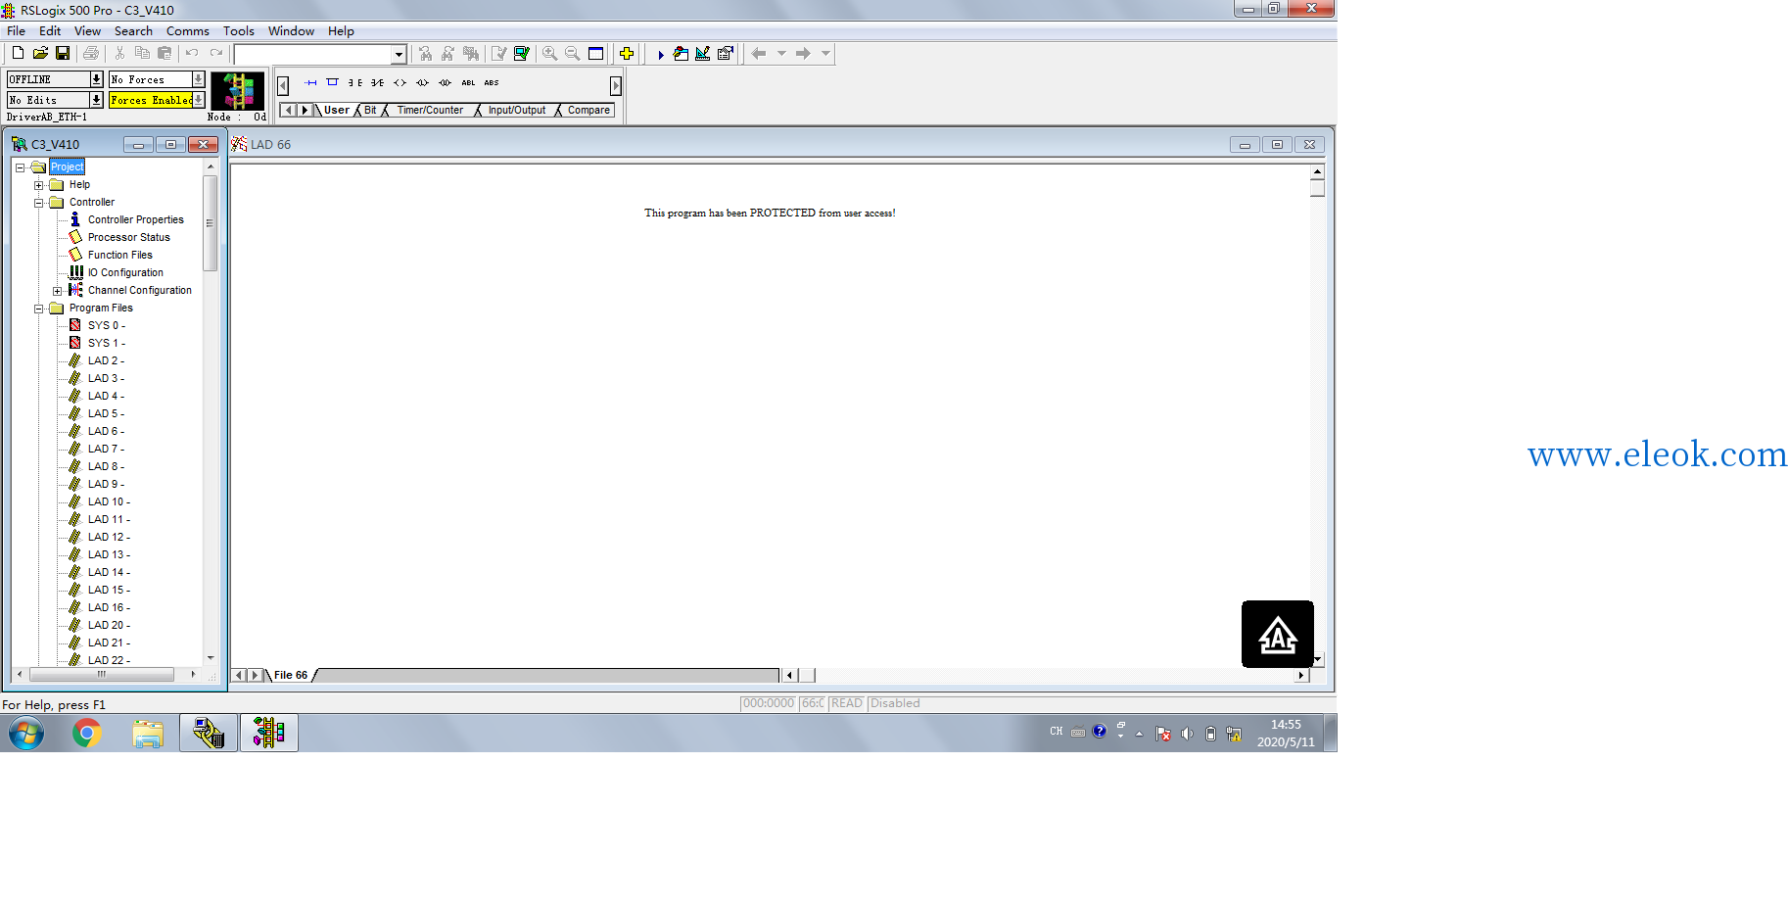Open Windows Start menu

click(x=26, y=733)
